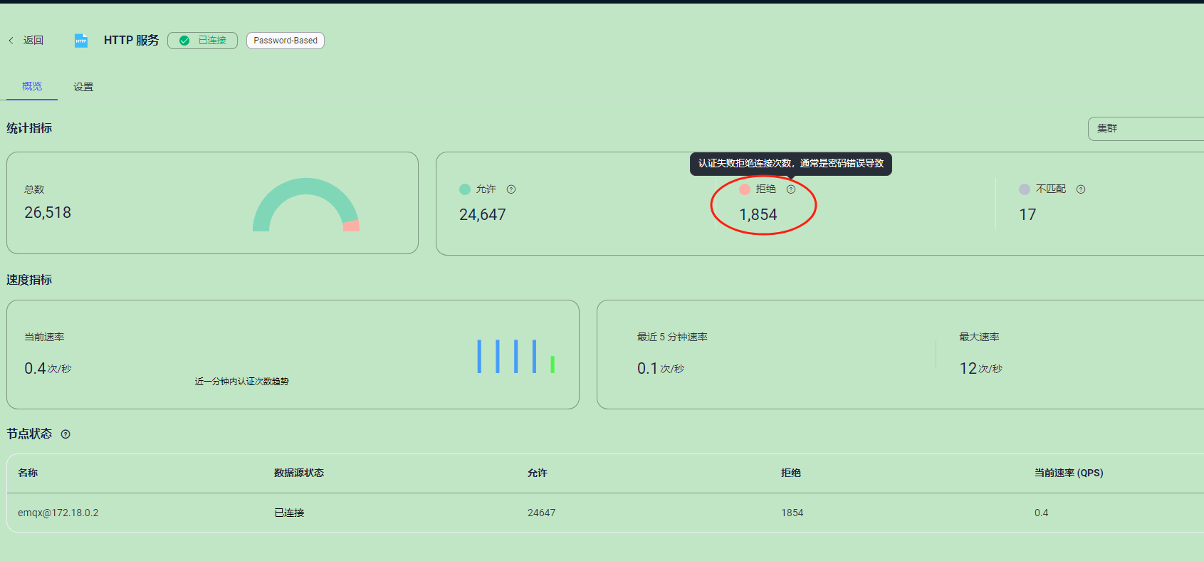Open help tooltip next to 不匹配

(1081, 189)
